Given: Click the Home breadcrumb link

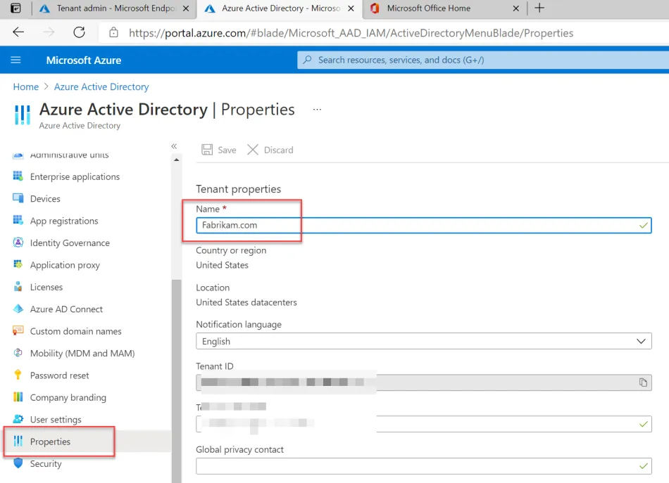Looking at the screenshot, I should [x=26, y=86].
